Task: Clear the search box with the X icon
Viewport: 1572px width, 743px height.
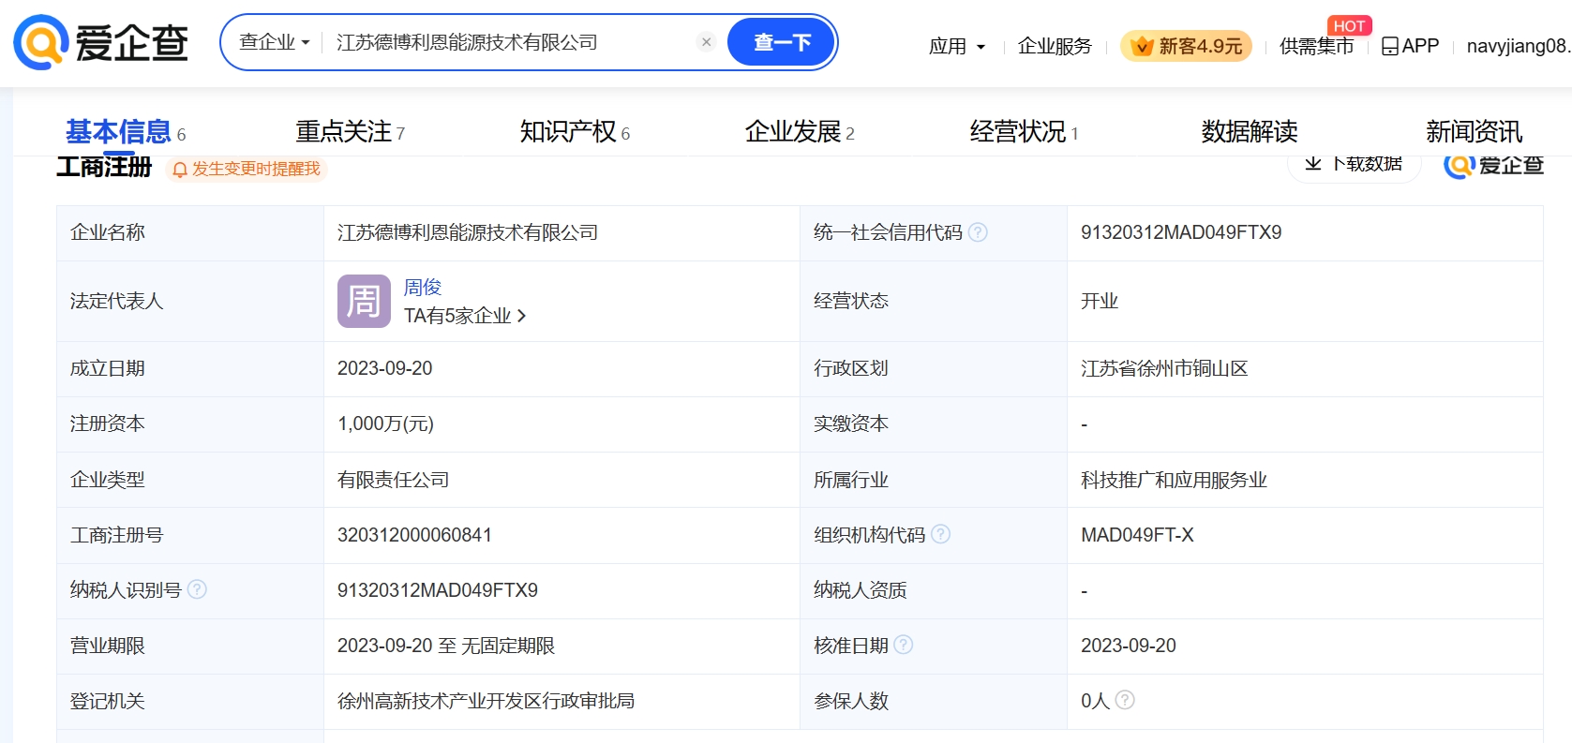Action: click(707, 42)
